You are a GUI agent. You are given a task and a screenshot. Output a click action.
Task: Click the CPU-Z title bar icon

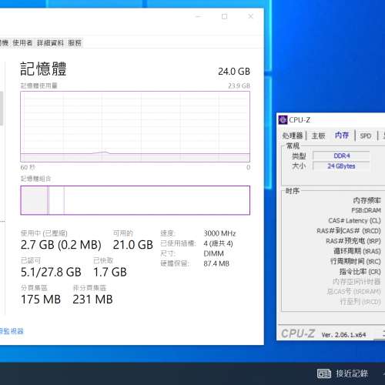283,120
